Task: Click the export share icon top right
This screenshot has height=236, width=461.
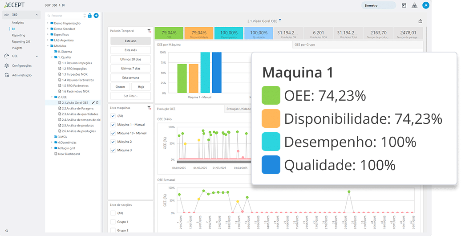Action: tap(421, 21)
